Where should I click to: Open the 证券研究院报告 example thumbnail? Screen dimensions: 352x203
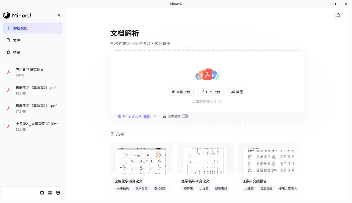(x=271, y=161)
